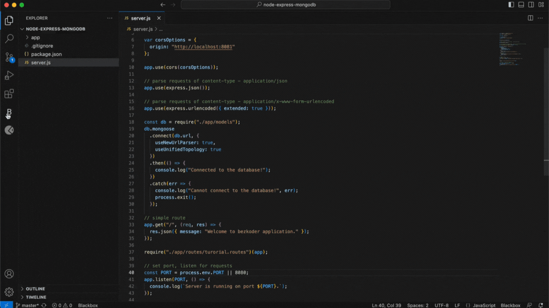Click "./app/routes/turorial.routes" require path
Screen dimensions: 549x308
click(x=207, y=252)
